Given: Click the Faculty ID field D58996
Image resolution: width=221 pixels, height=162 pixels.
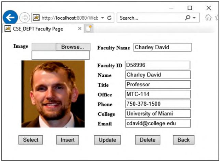Looking at the screenshot, I should tap(157, 65).
